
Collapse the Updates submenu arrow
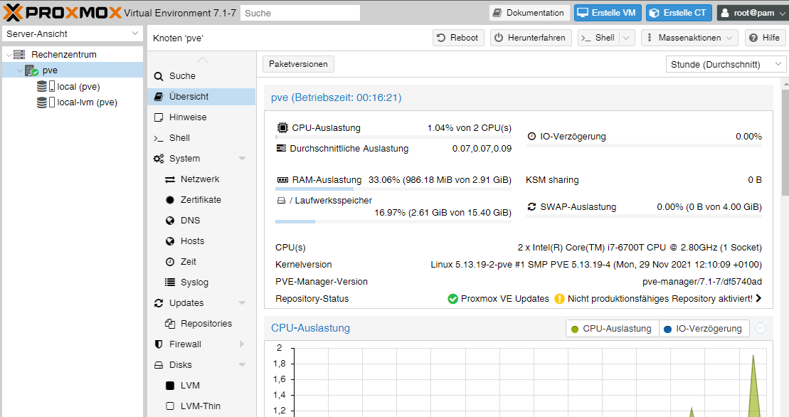242,303
